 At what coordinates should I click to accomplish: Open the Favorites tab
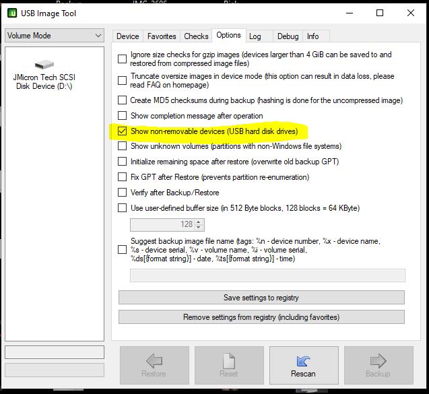click(162, 36)
